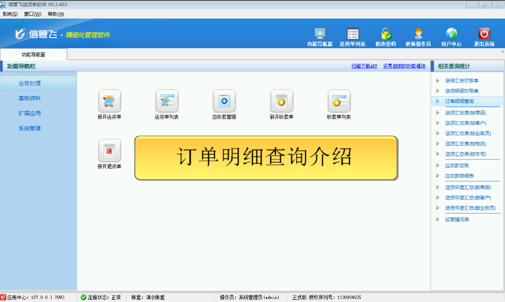Click the 新开退货单 icon
Viewport: 505px width, 302px height.
(x=109, y=151)
